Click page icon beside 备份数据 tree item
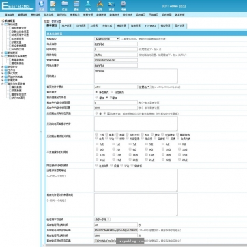247x247 pixels. (x=10, y=87)
